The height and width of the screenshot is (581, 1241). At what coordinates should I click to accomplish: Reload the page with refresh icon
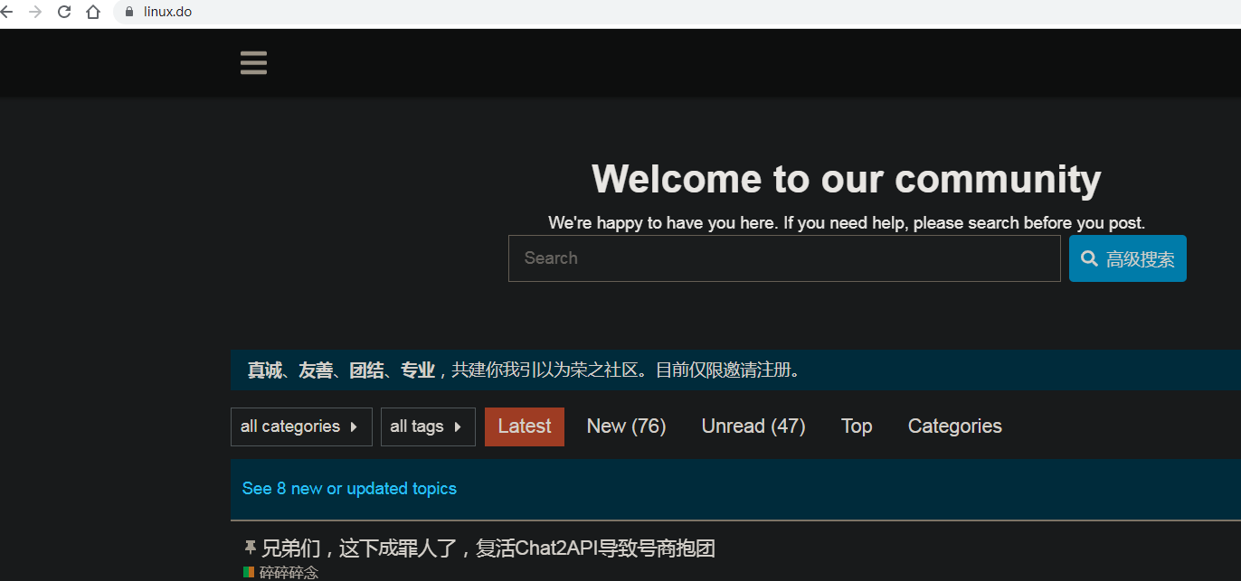64,12
